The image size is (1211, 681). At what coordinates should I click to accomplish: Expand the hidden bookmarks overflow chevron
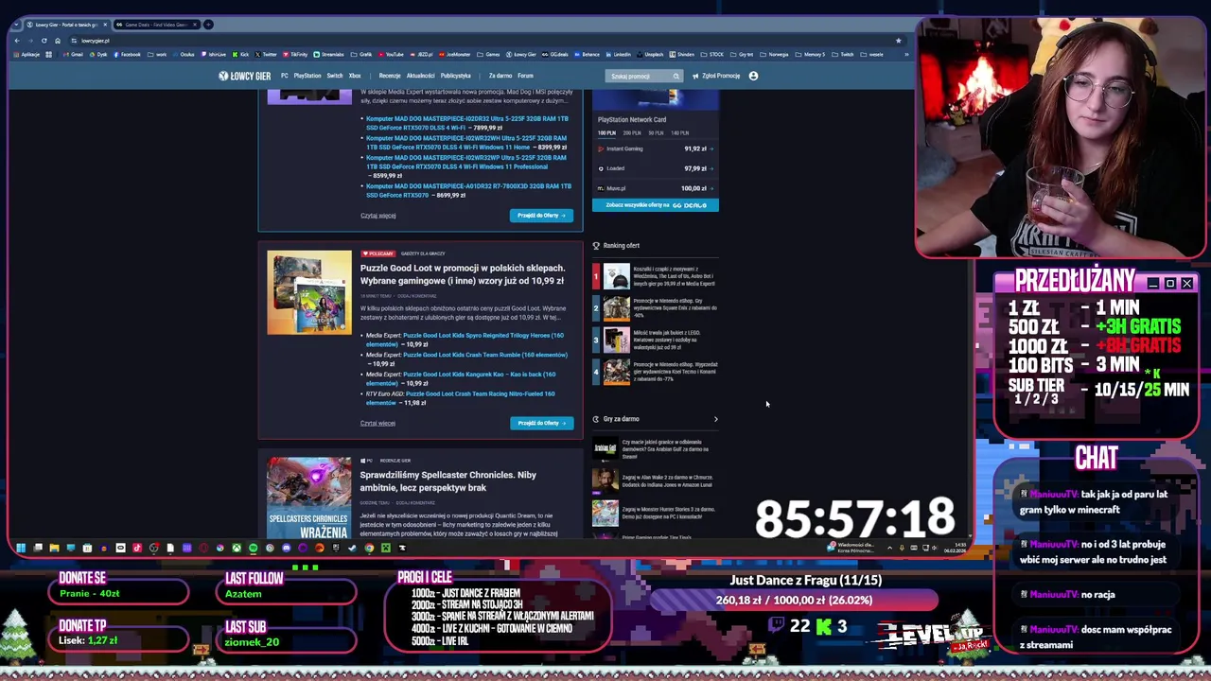click(906, 55)
